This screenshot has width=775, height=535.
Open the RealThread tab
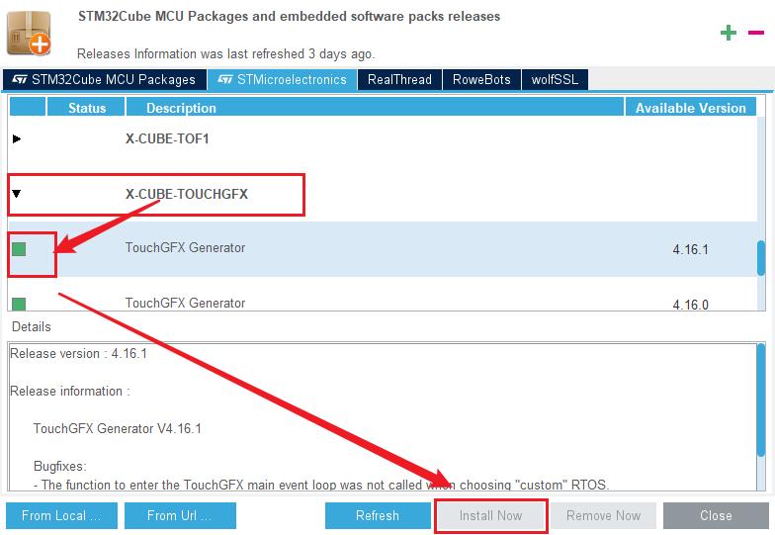coord(399,79)
